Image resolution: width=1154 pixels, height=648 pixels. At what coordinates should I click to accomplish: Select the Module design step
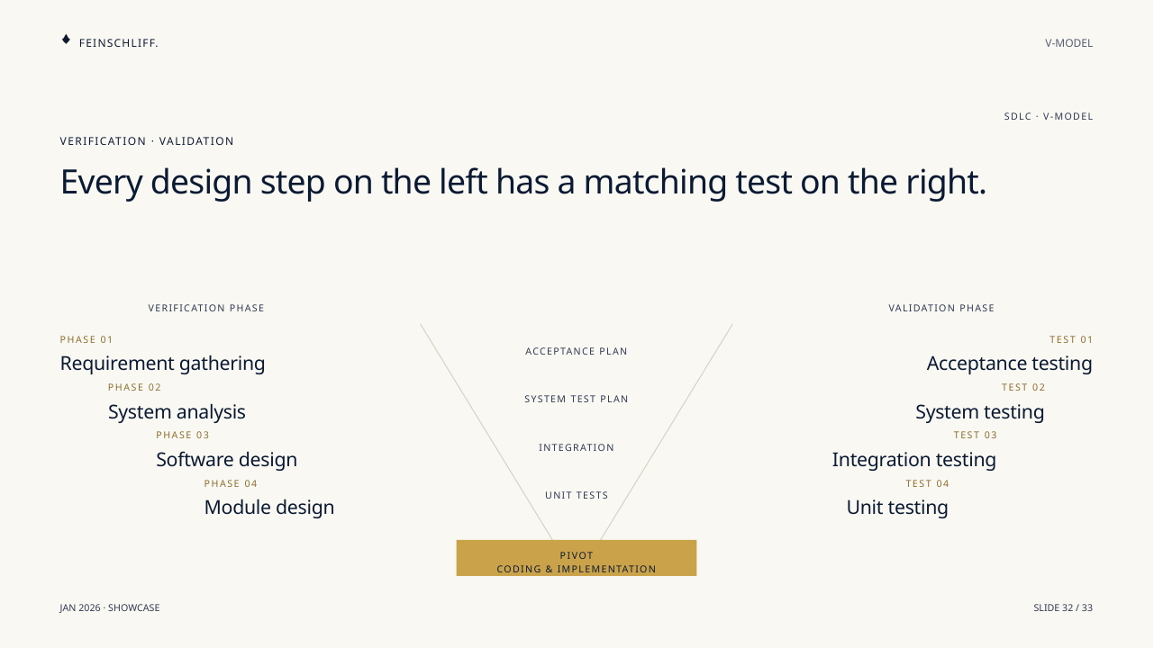point(269,507)
